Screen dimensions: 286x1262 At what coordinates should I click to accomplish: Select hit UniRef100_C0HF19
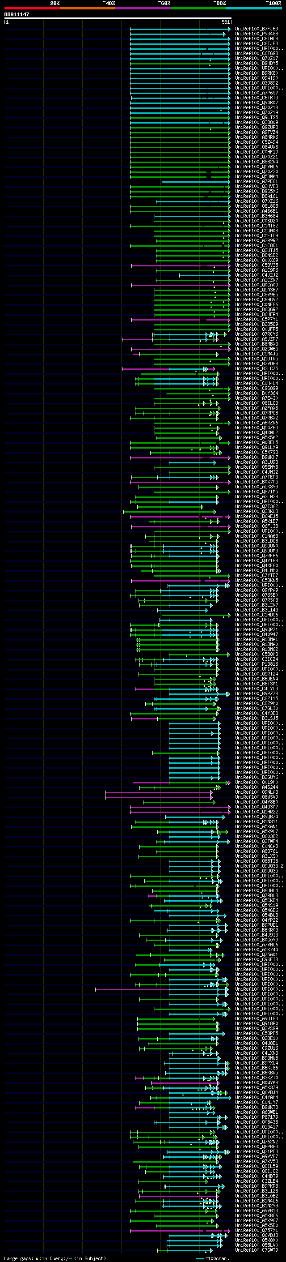click(257, 152)
